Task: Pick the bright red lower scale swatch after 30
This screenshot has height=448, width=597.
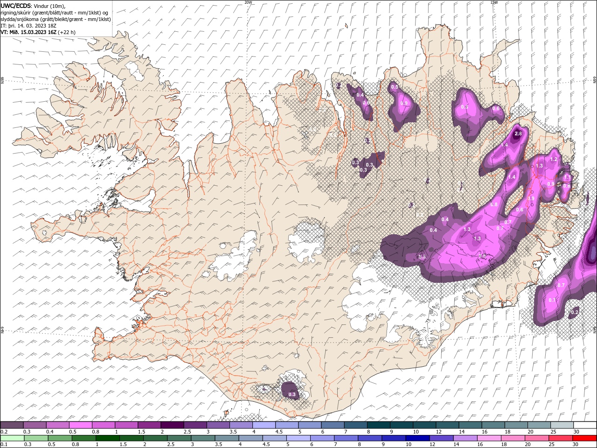Action: tap(584, 438)
